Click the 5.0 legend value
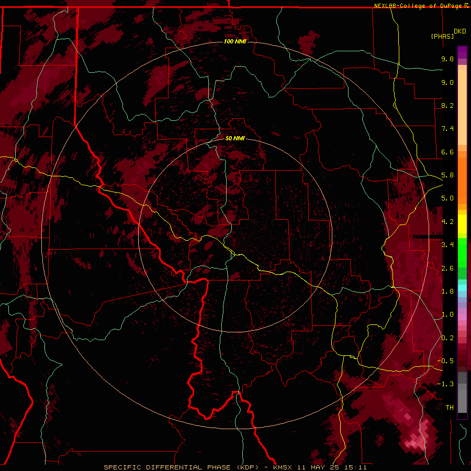Screen dimensions: 471x471 [447, 198]
